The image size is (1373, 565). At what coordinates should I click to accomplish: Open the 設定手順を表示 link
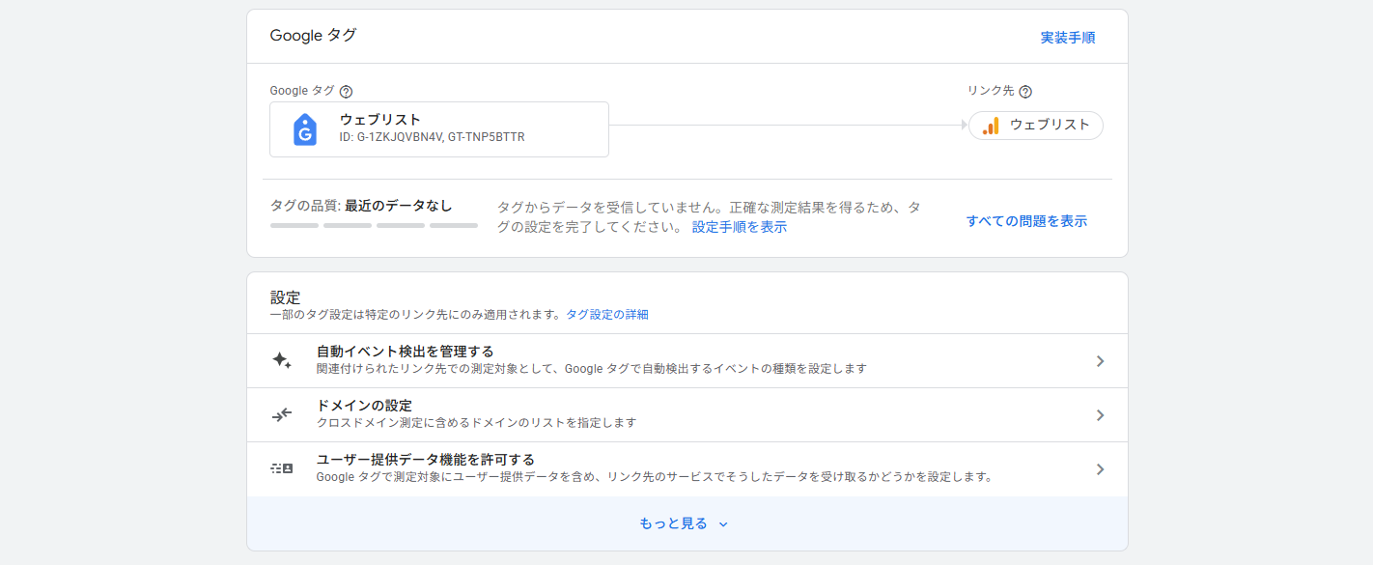click(x=739, y=227)
